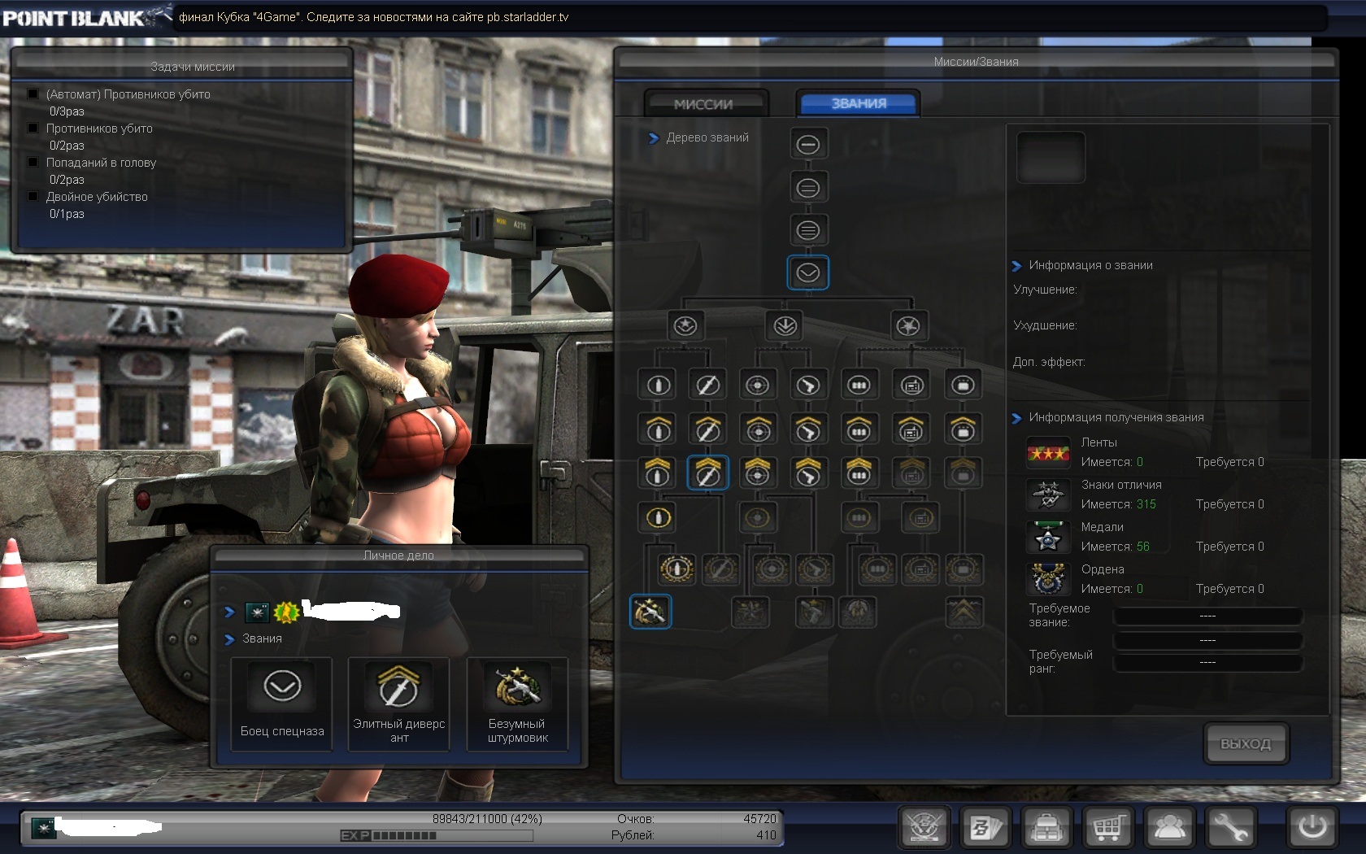Toggle checkbox for Попаданий в голову
This screenshot has width=1366, height=854.
pyautogui.click(x=33, y=162)
